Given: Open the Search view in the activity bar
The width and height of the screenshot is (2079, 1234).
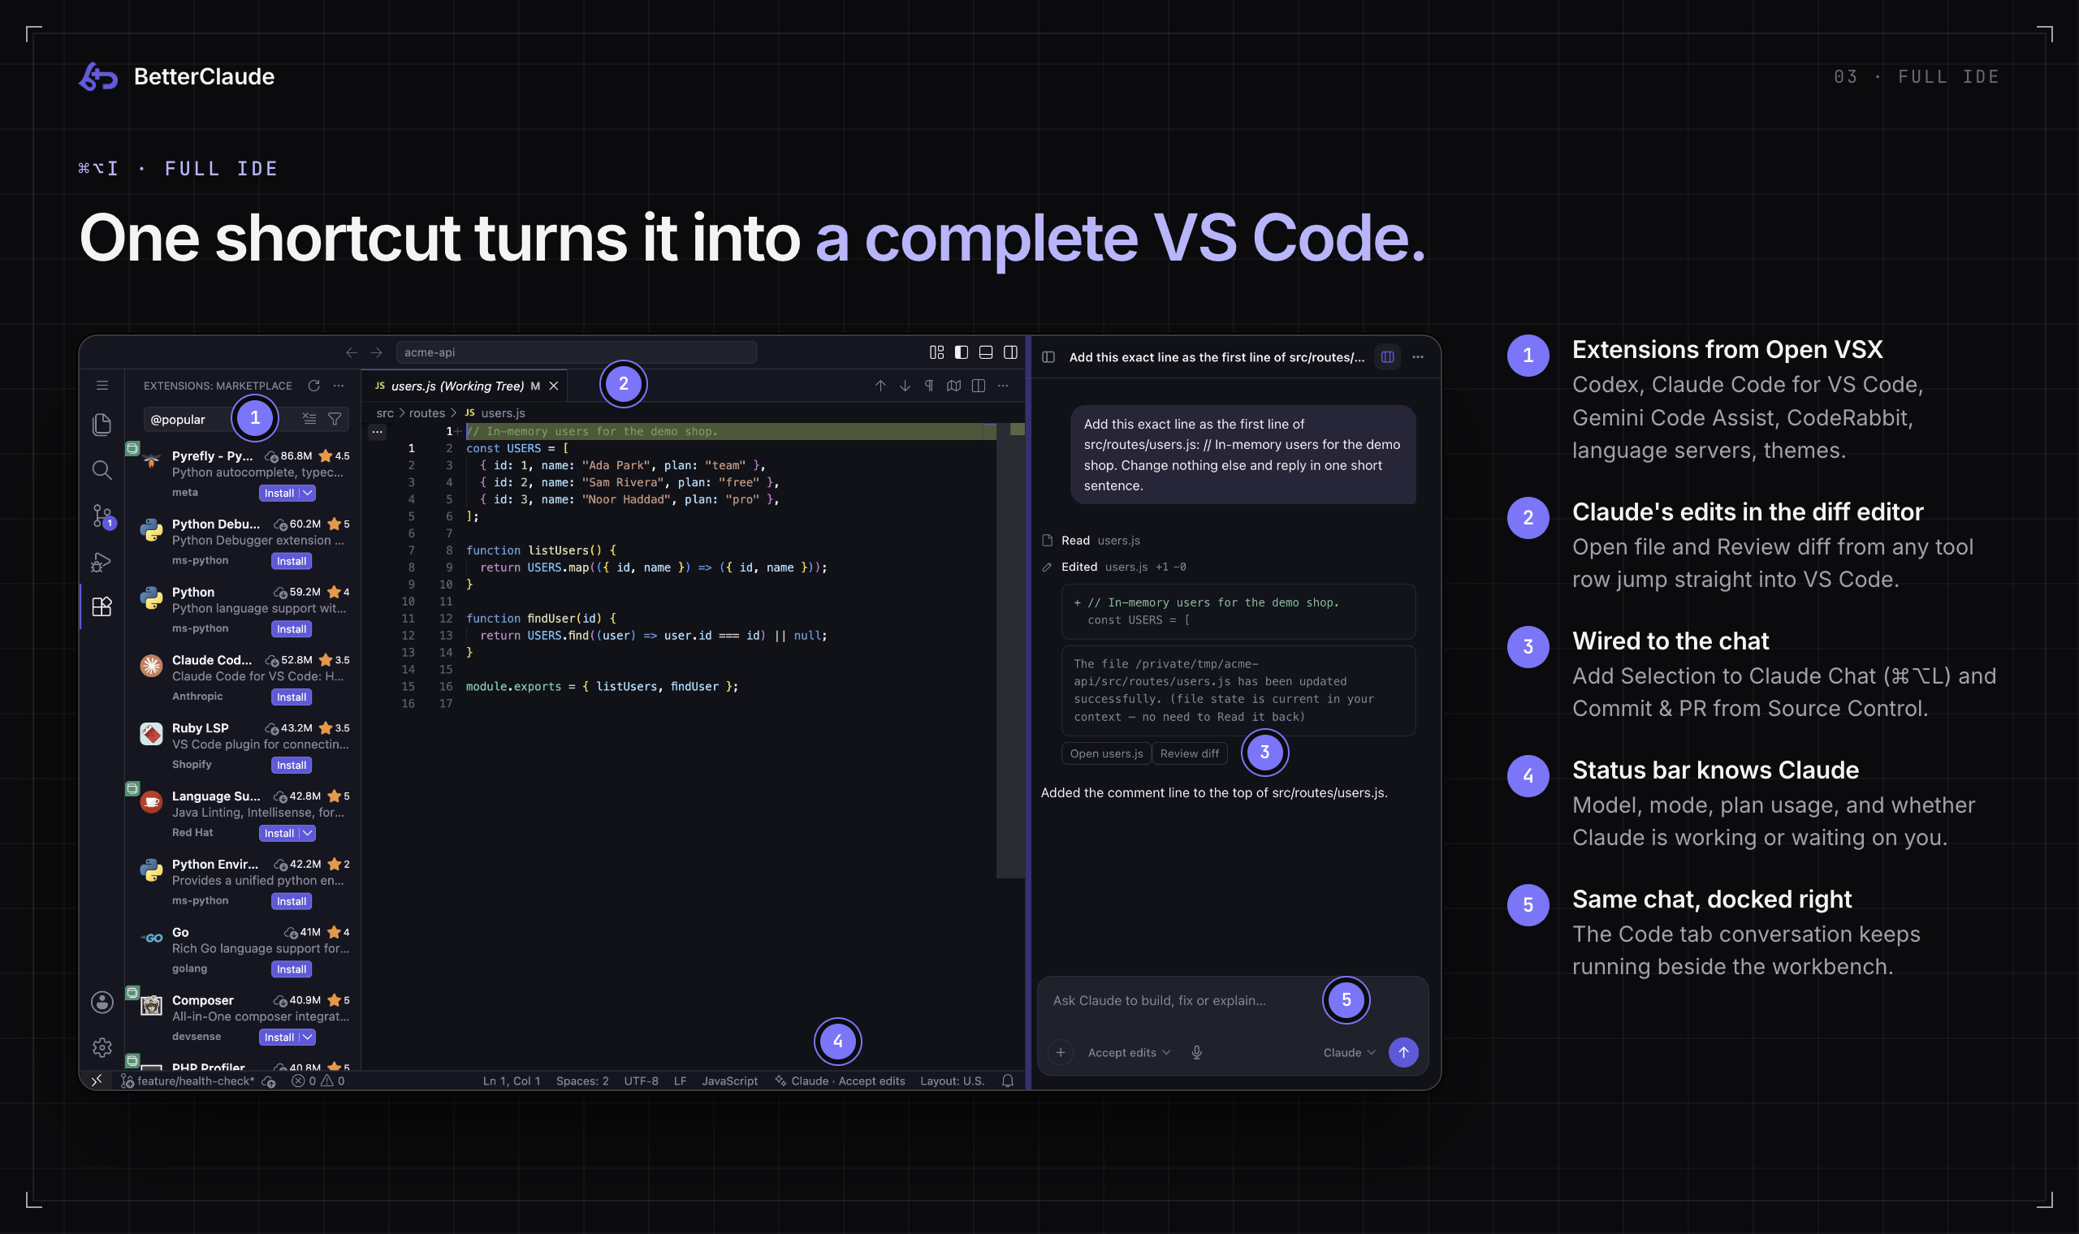Looking at the screenshot, I should pos(102,470).
